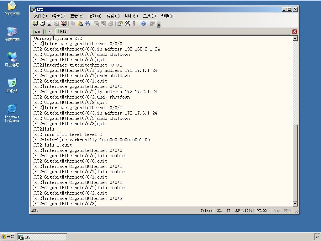The image size is (321, 241).
Task: Click the '[Quidway]sysname RT2' terminal line
Action: pyautogui.click(x=57, y=38)
